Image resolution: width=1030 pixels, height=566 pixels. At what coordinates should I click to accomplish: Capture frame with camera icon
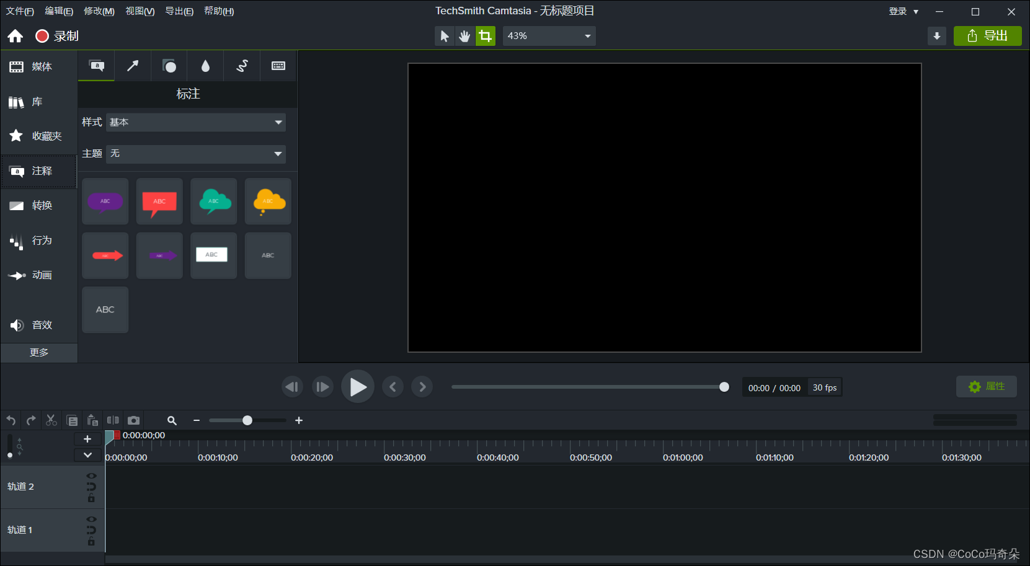(133, 420)
